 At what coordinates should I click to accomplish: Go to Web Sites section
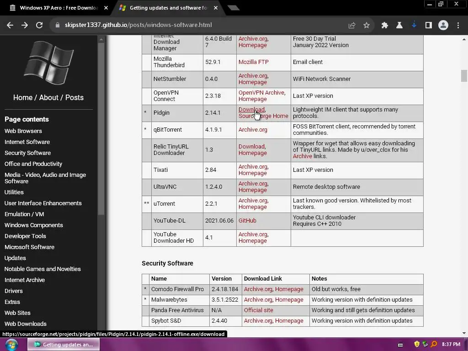coord(17,313)
